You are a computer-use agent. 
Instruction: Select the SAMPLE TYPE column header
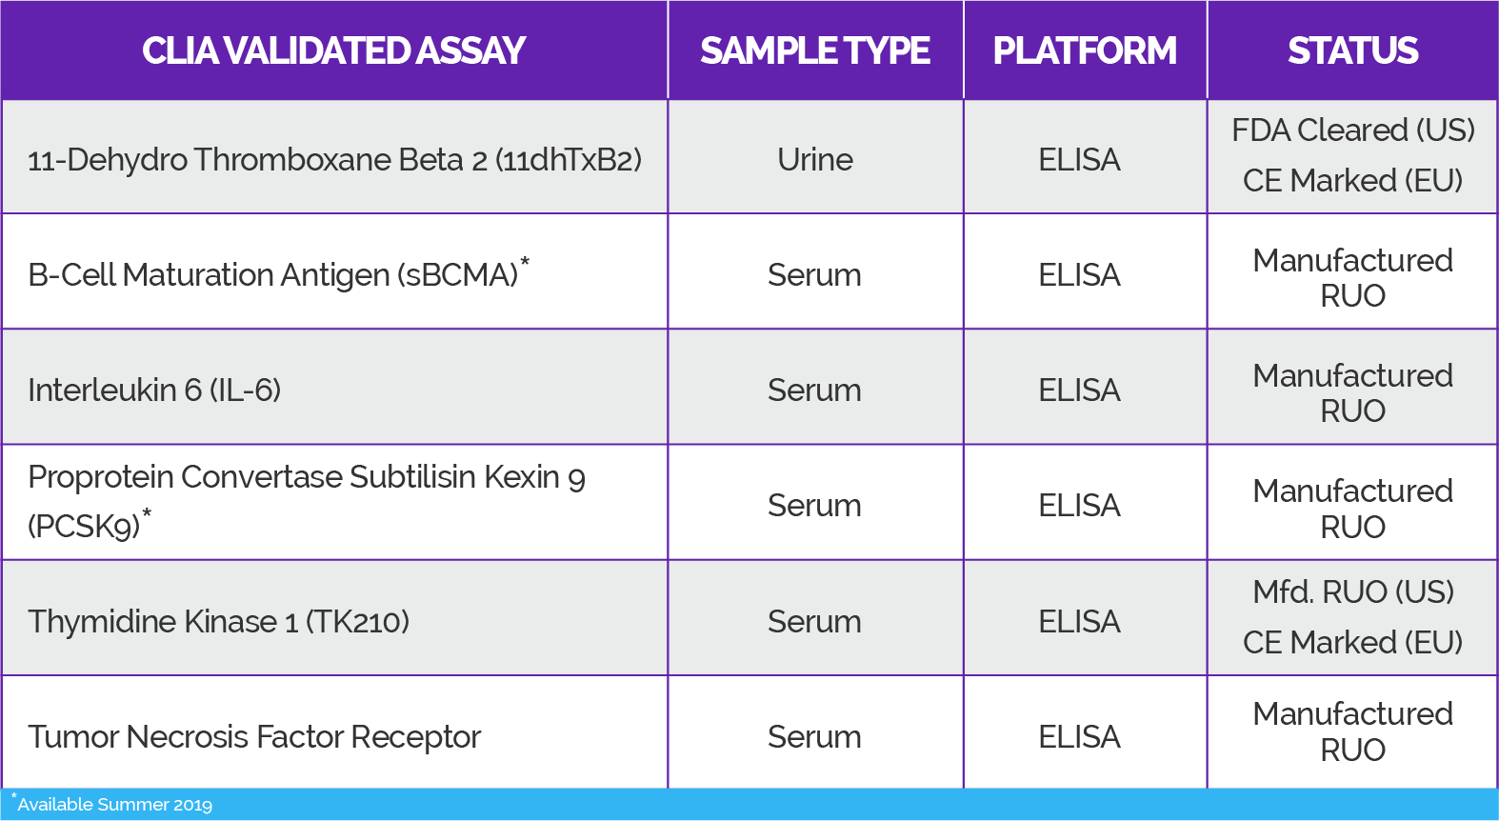click(815, 50)
